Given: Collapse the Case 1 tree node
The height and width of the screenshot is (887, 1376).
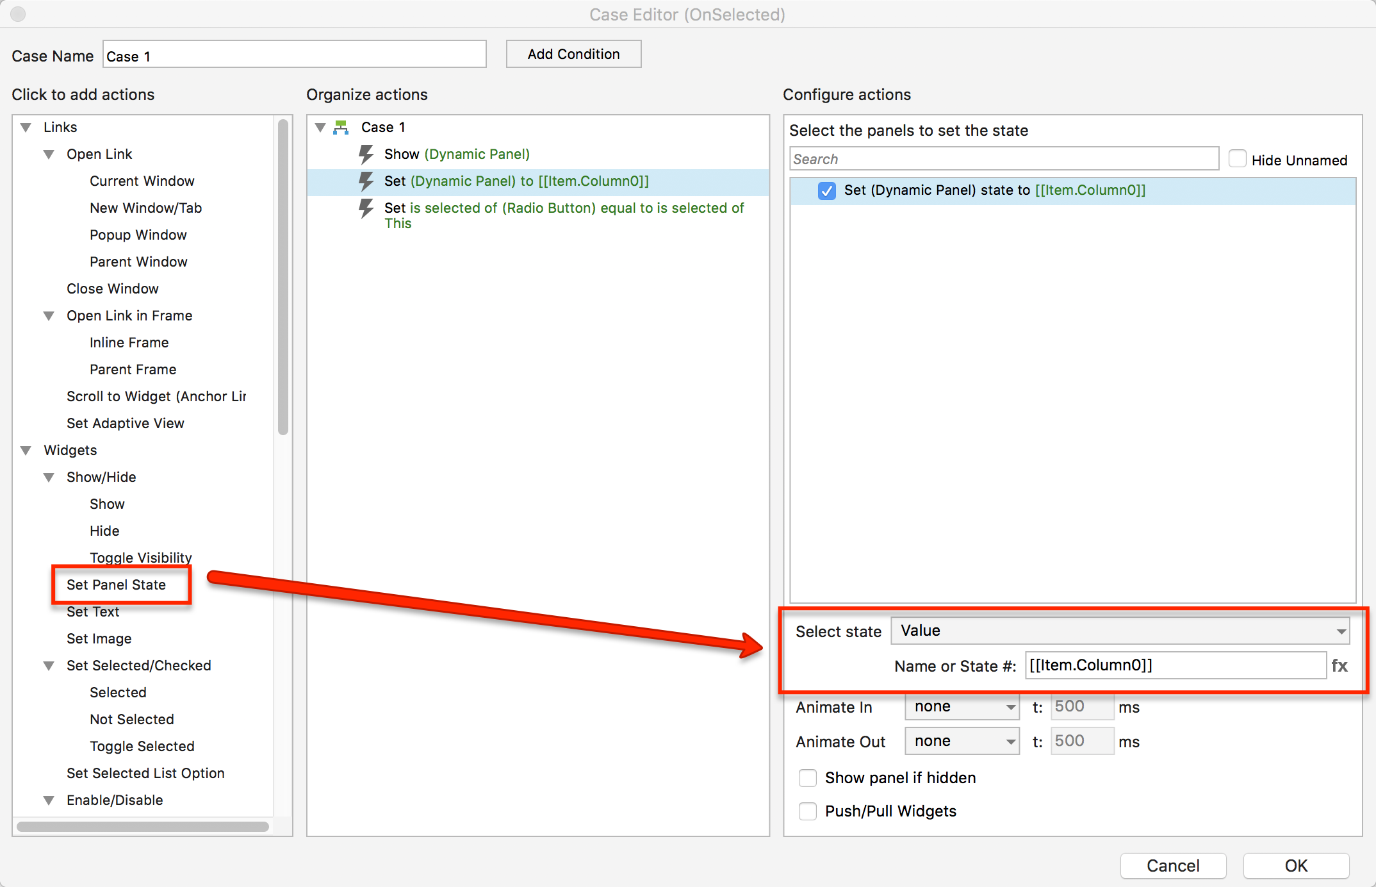Looking at the screenshot, I should 320,128.
